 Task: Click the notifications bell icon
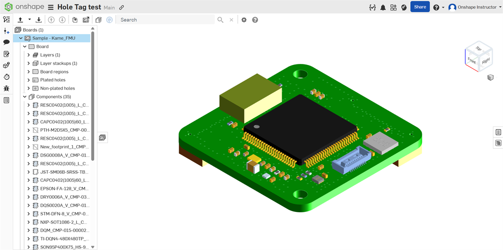click(x=383, y=7)
